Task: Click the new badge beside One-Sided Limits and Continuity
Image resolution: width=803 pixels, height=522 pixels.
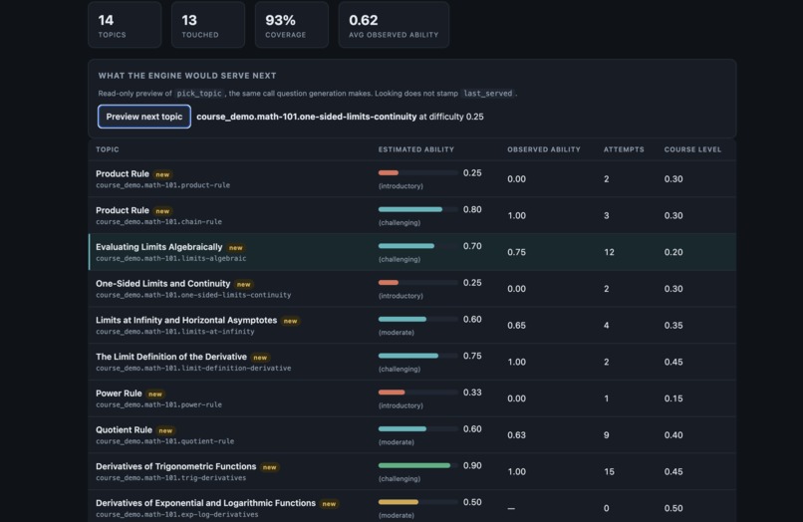Action: point(244,284)
